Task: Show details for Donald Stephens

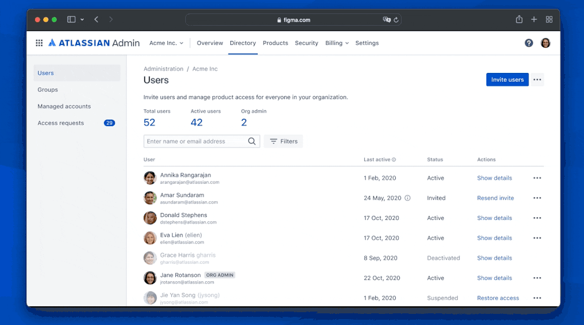Action: (495, 218)
